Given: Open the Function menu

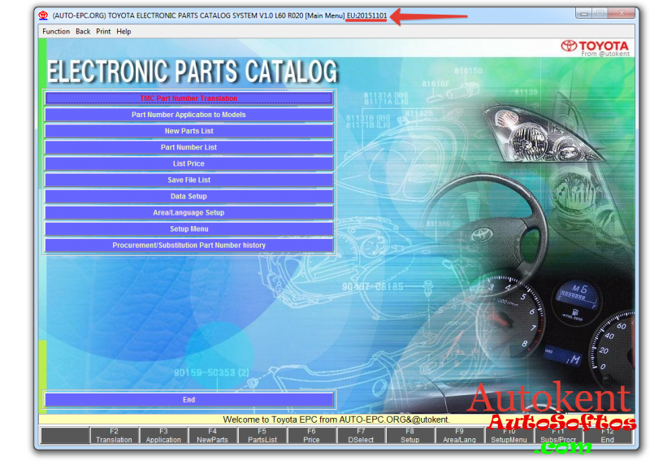Looking at the screenshot, I should click(x=56, y=32).
